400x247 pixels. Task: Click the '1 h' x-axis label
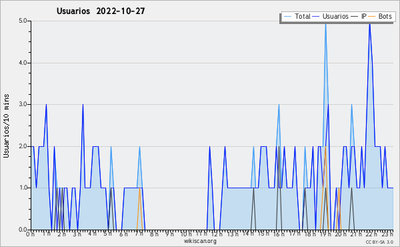click(x=46, y=234)
